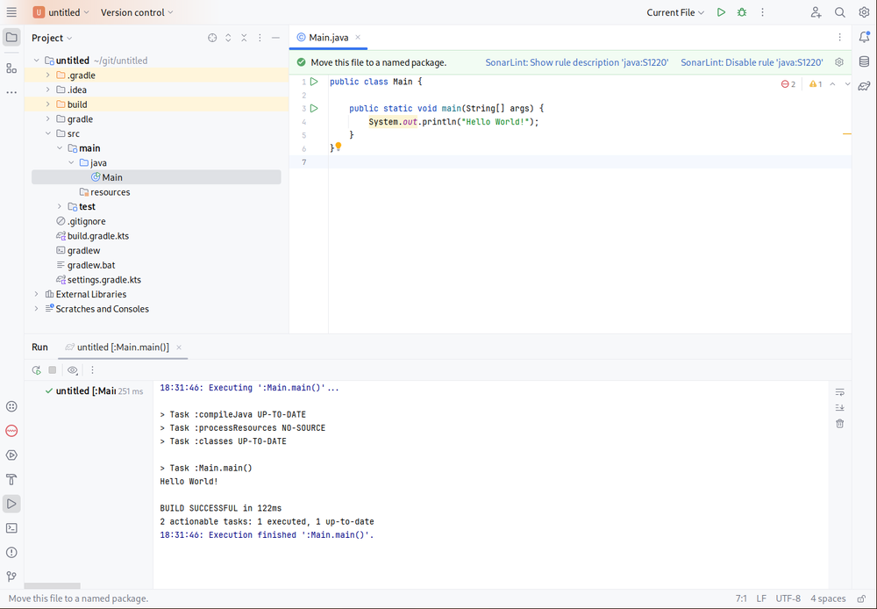This screenshot has width=877, height=609.
Task: Open the Build hammer tool window
Action: click(x=11, y=479)
